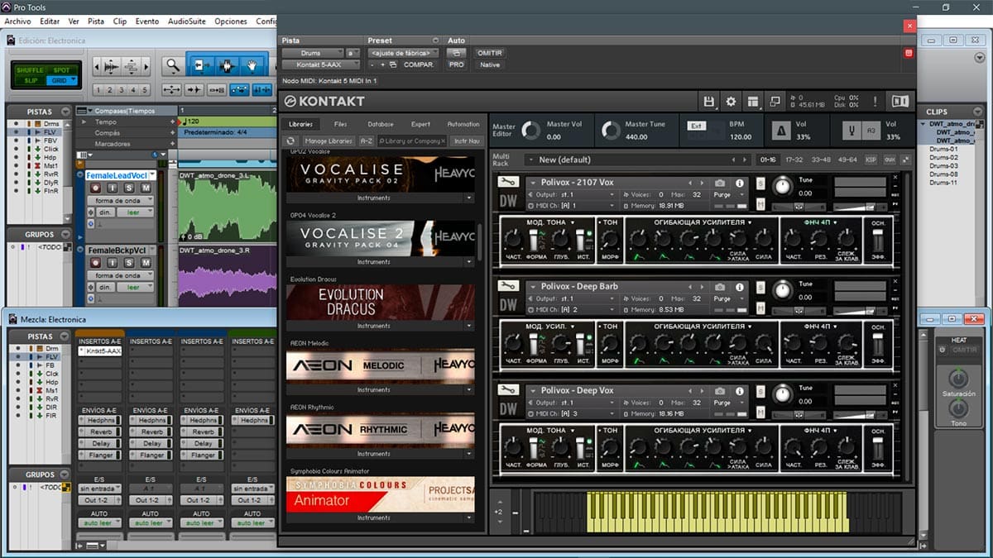This screenshot has width=993, height=558.
Task: Mute the FemaleLeadVocl track
Action: 145,188
